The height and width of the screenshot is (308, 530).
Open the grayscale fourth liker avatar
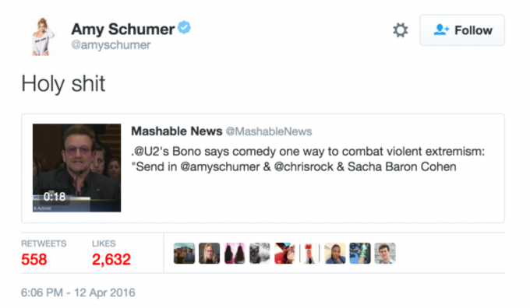coord(260,253)
